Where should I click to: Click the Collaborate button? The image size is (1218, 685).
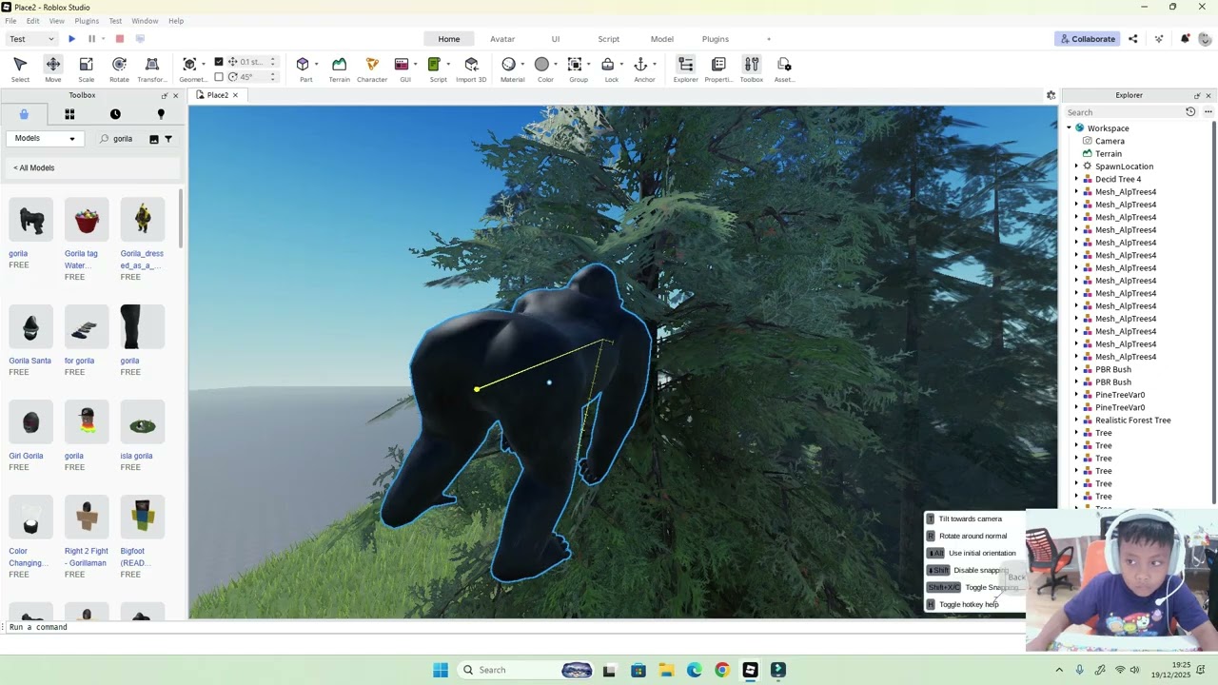tap(1087, 39)
